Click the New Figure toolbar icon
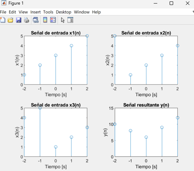Image resolution: width=194 pixels, height=171 pixels. pyautogui.click(x=3, y=20)
